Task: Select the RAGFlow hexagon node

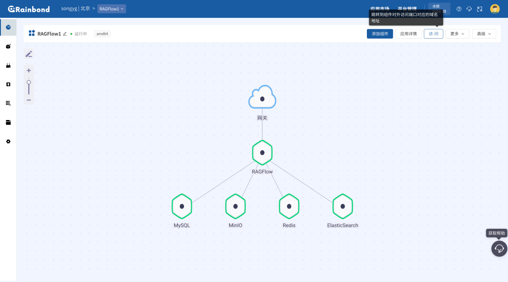Action: point(262,153)
